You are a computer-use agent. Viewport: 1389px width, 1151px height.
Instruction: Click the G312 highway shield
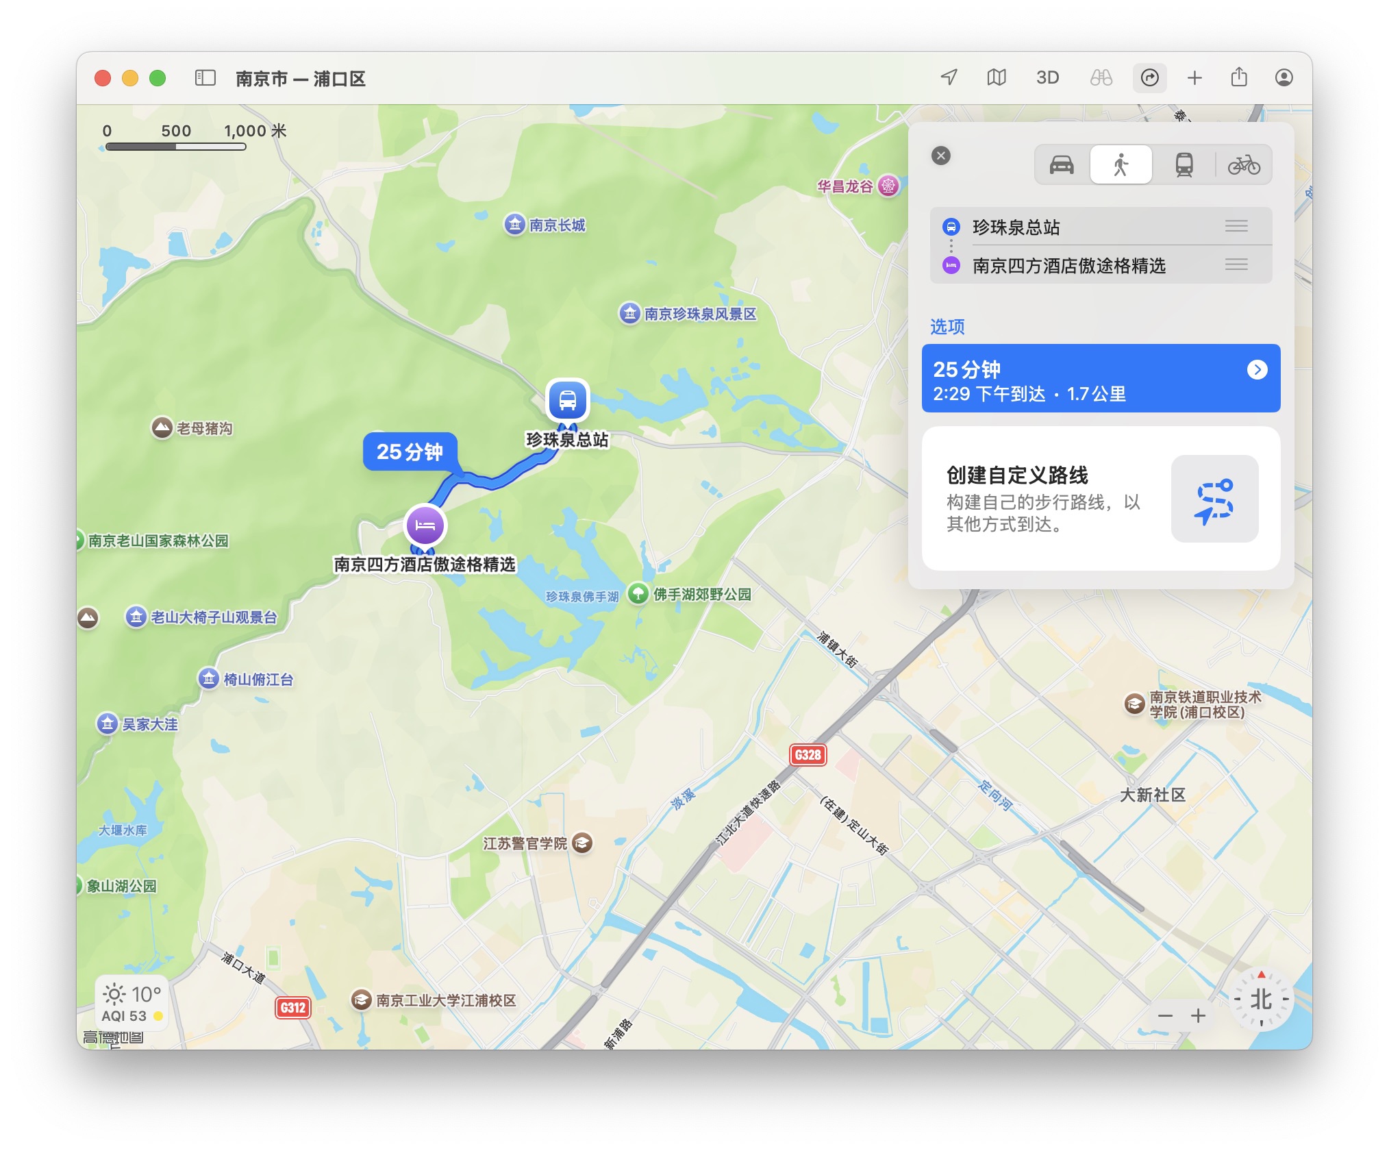(293, 1007)
